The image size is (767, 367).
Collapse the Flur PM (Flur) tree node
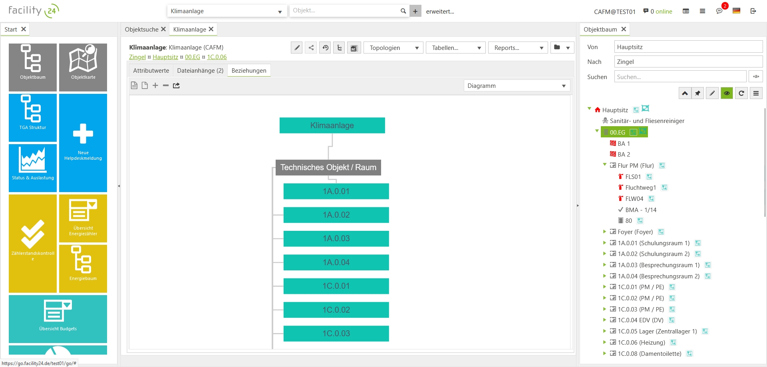coord(604,165)
